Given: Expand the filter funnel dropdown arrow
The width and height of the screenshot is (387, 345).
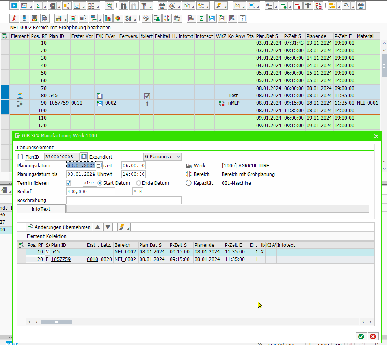Looking at the screenshot, I should pyautogui.click(x=151, y=7).
